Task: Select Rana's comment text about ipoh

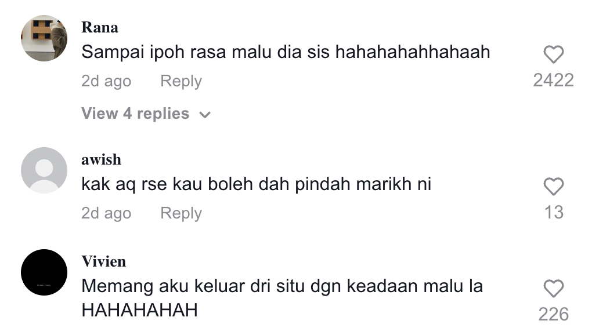Action: tap(286, 52)
